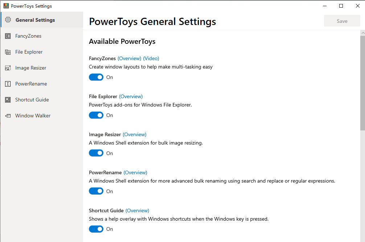Go to the Window Walker settings page
Screen dimensions: 365x242
tap(33, 116)
